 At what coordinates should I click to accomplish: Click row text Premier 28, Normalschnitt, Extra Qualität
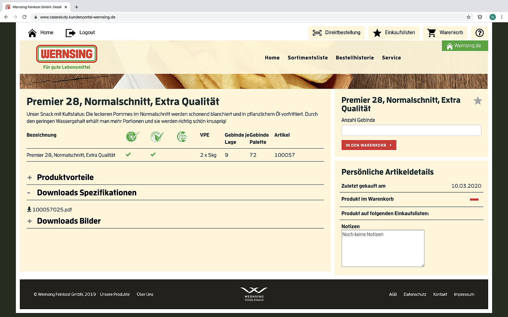pos(71,155)
